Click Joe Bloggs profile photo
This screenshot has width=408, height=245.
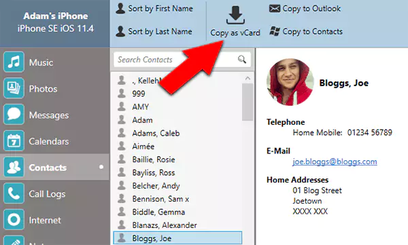(290, 82)
